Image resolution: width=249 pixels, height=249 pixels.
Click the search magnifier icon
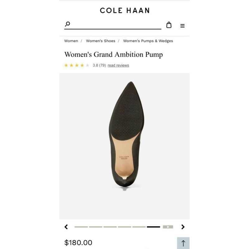click(68, 24)
